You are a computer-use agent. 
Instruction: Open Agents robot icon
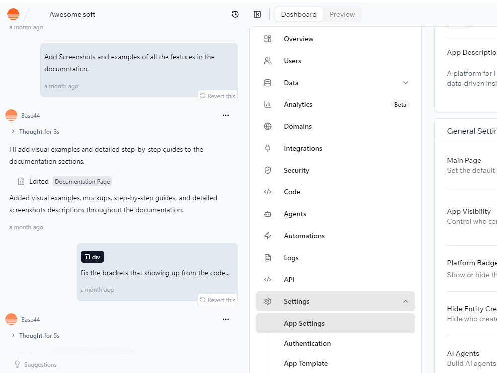(x=268, y=214)
